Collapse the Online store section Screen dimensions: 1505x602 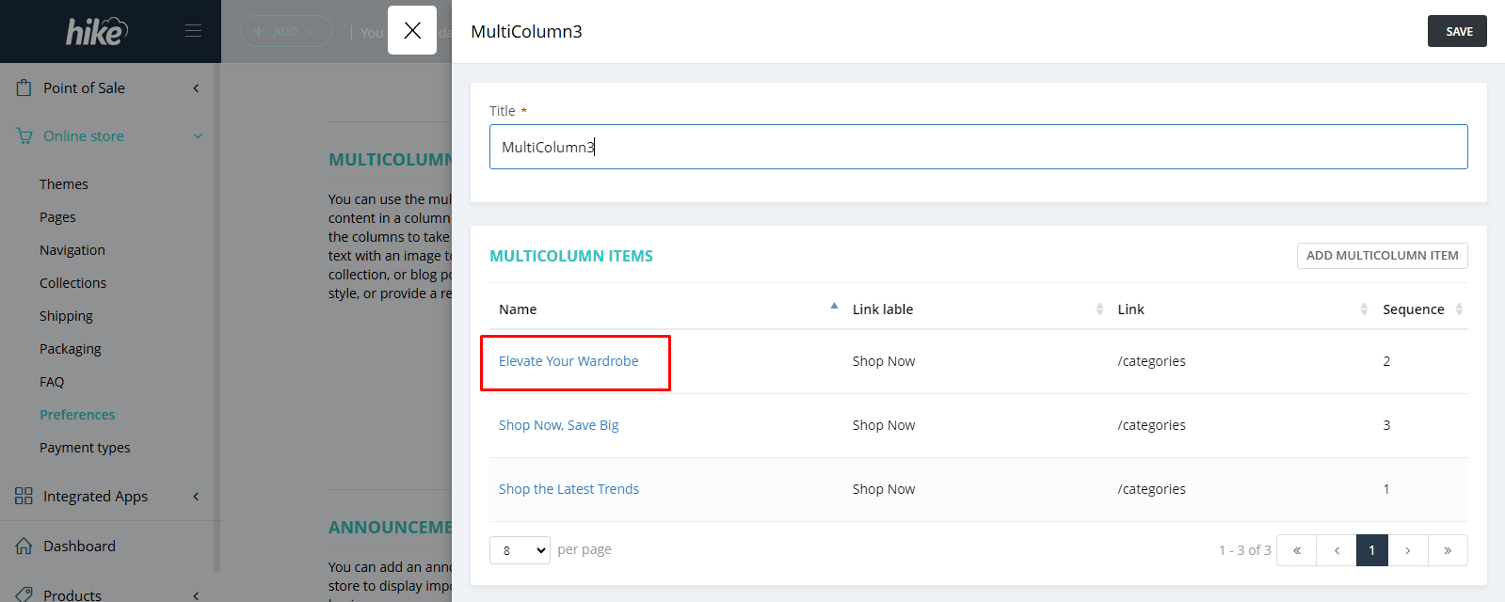[198, 136]
